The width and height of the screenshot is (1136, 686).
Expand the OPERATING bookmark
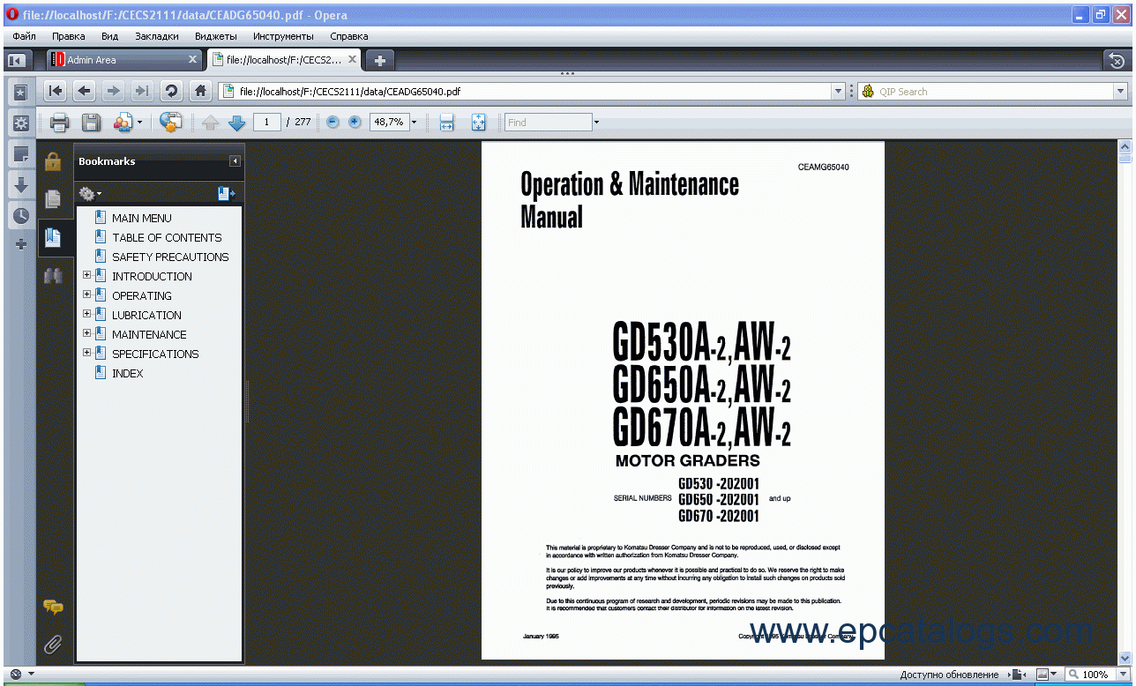pyautogui.click(x=86, y=295)
